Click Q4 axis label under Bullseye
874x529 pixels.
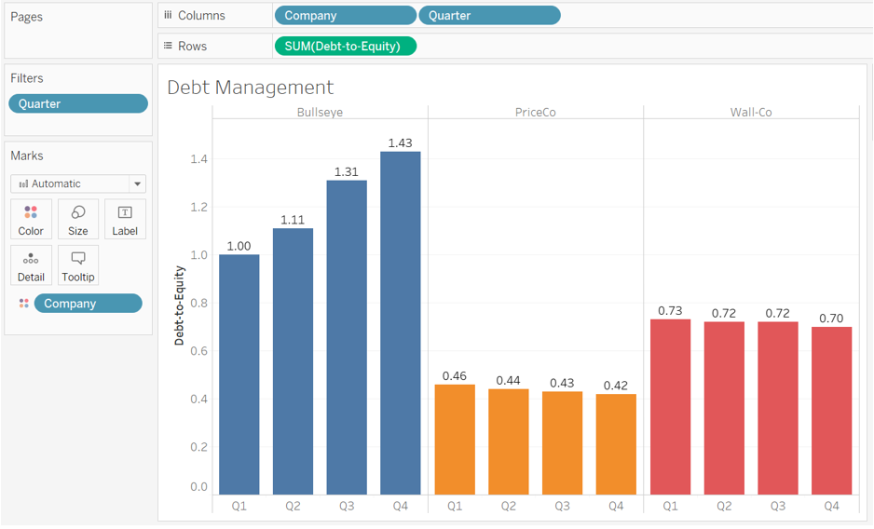(401, 506)
